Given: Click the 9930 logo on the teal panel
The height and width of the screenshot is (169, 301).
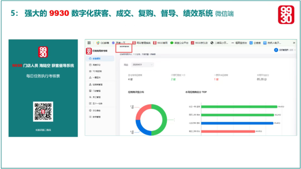Looking at the screenshot, I should 43,52.
